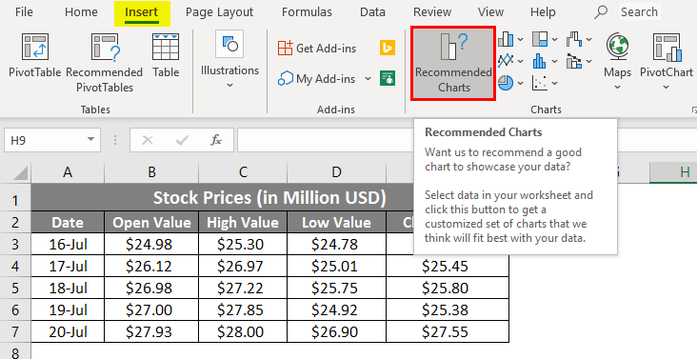Cancel the formula bar entry
The image size is (697, 359).
(x=148, y=141)
